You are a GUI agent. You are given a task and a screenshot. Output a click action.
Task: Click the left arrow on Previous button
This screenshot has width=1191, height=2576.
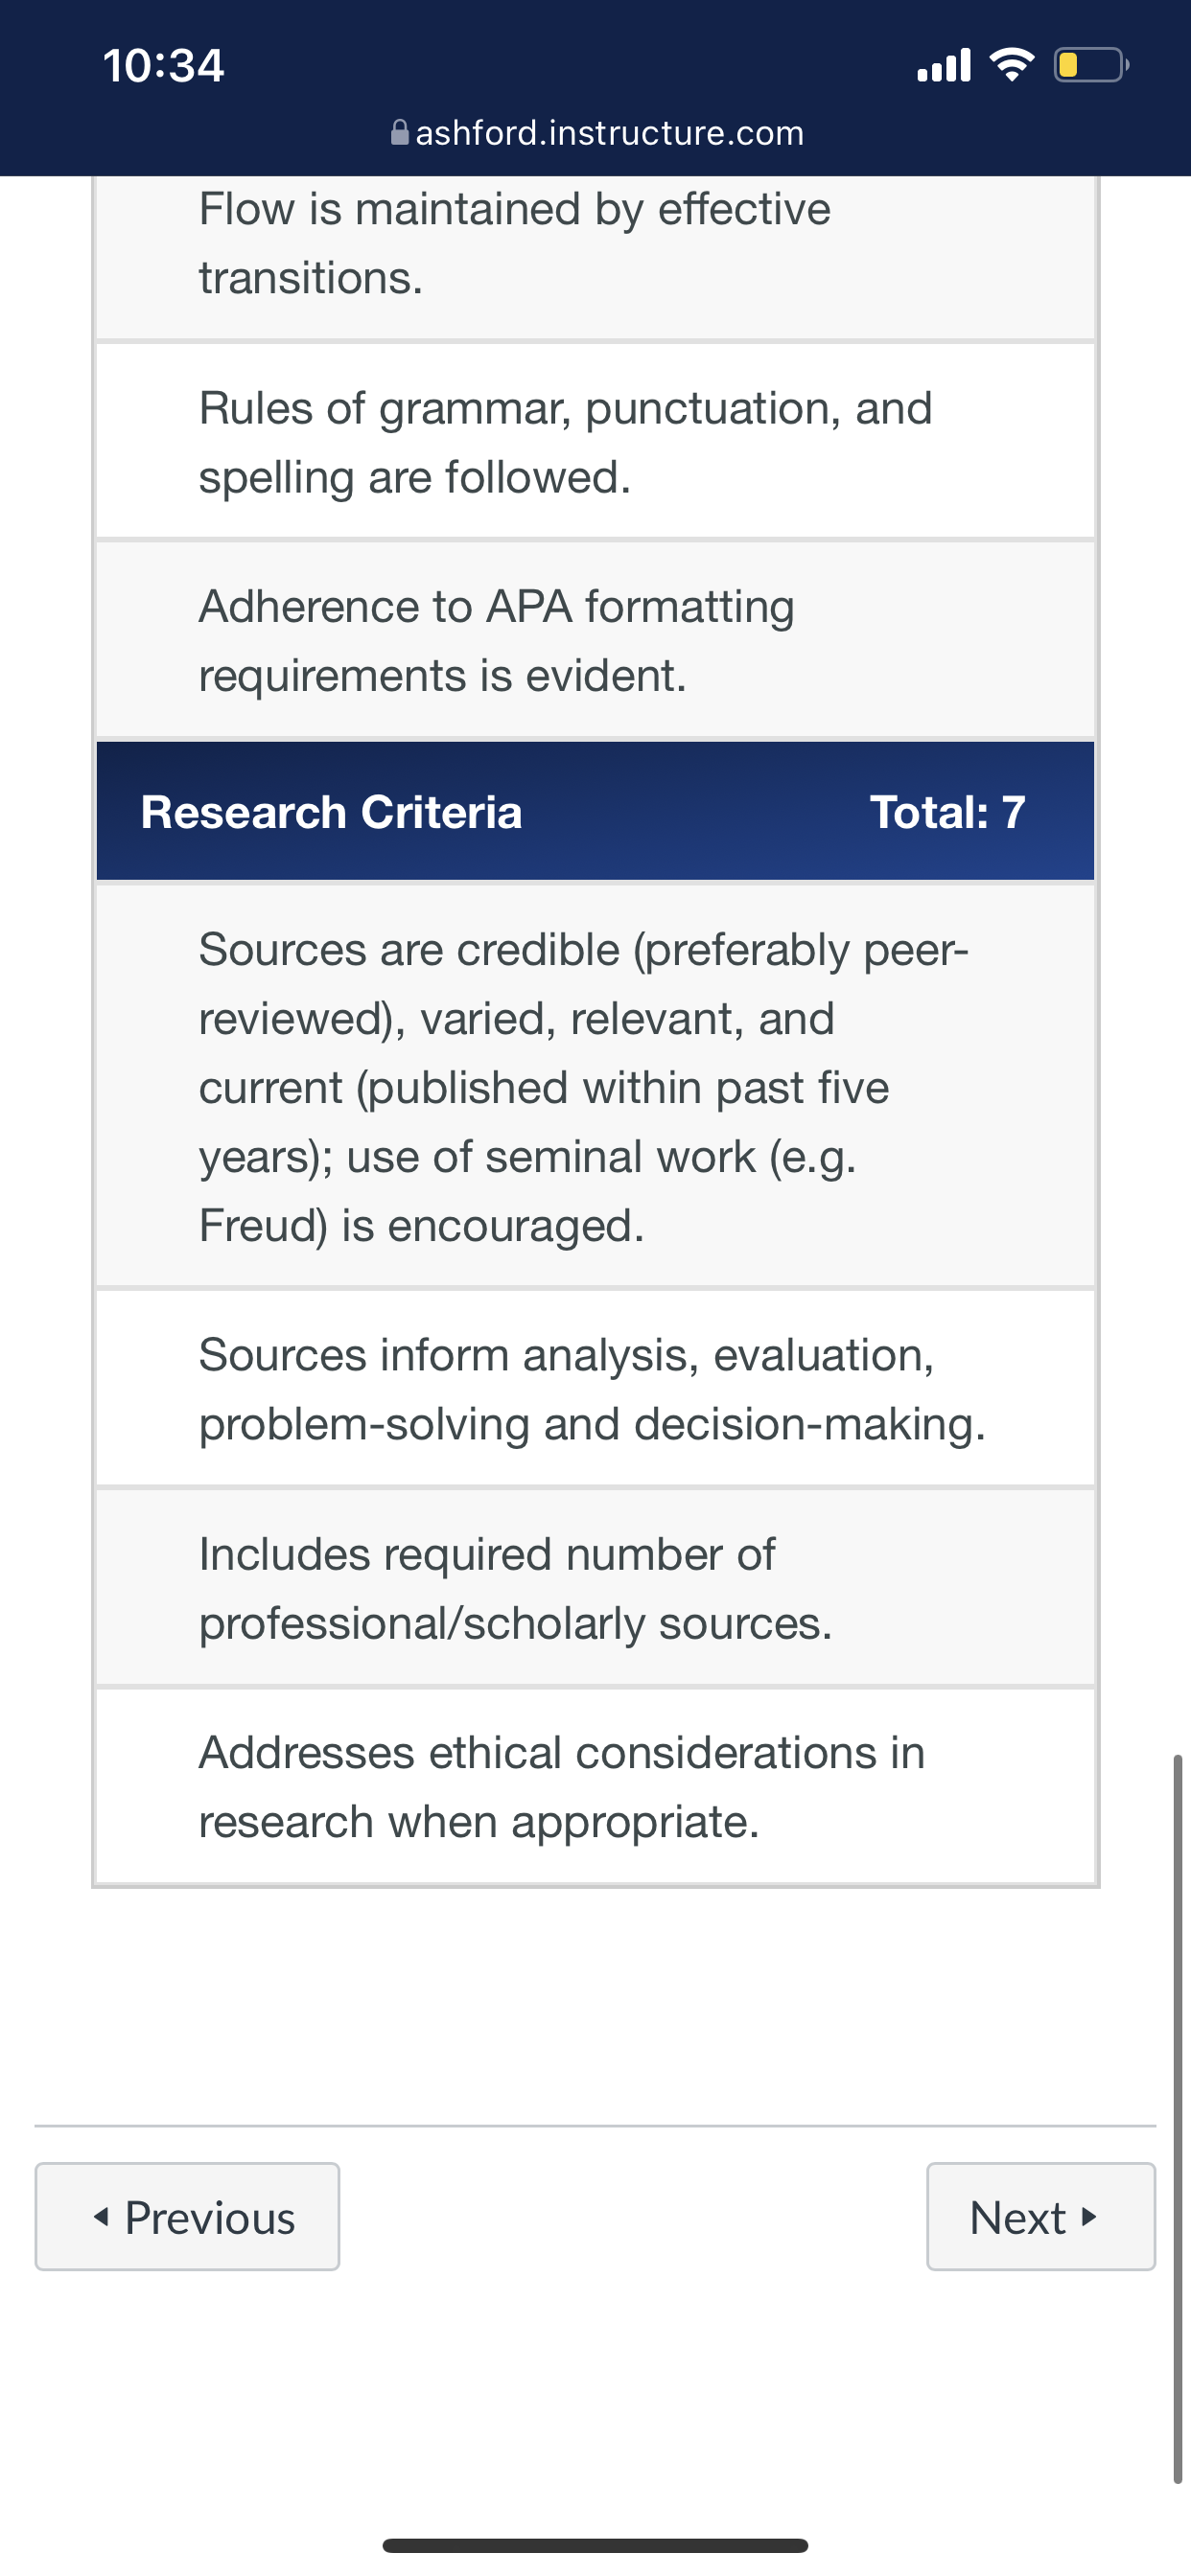tap(101, 2217)
